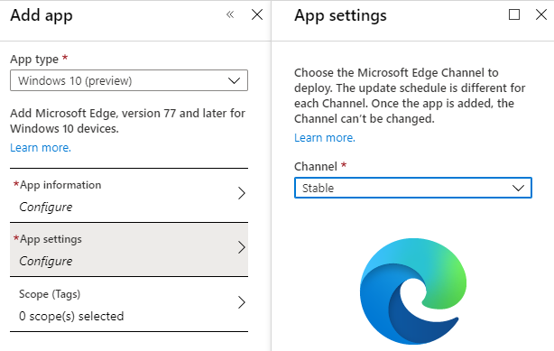
Task: Click chevron arrow beside App information
Action: 241,193
